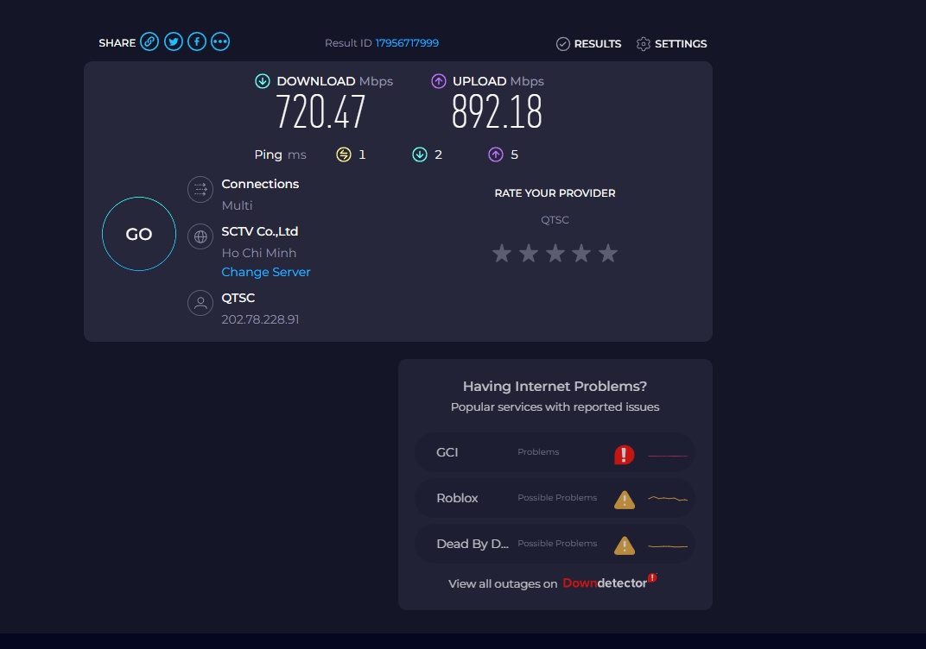Viewport: 926px width, 649px height.
Task: Open Downdetector outages link
Action: [610, 583]
